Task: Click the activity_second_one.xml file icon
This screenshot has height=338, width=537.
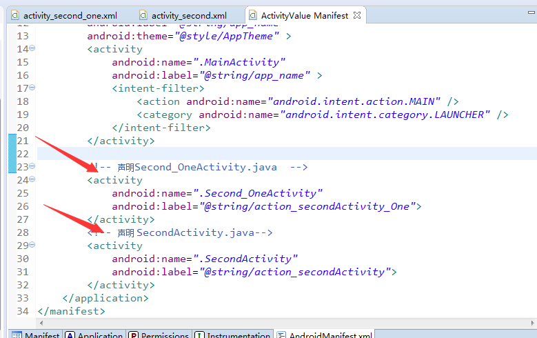Action: click(14, 15)
